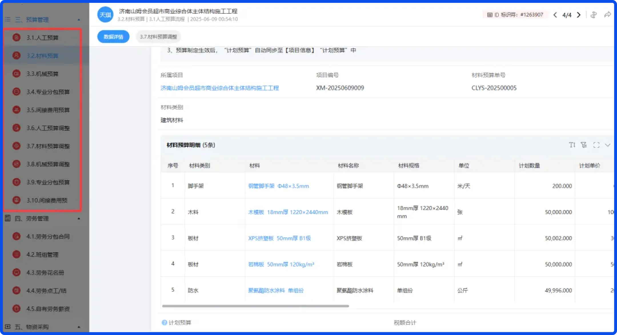Switch to the 3.7.材料预算调整 tab
This screenshot has height=335, width=617.
tap(158, 37)
